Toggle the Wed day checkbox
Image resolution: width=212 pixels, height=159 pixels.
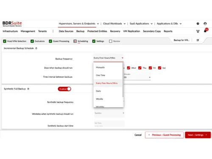click(x=128, y=68)
